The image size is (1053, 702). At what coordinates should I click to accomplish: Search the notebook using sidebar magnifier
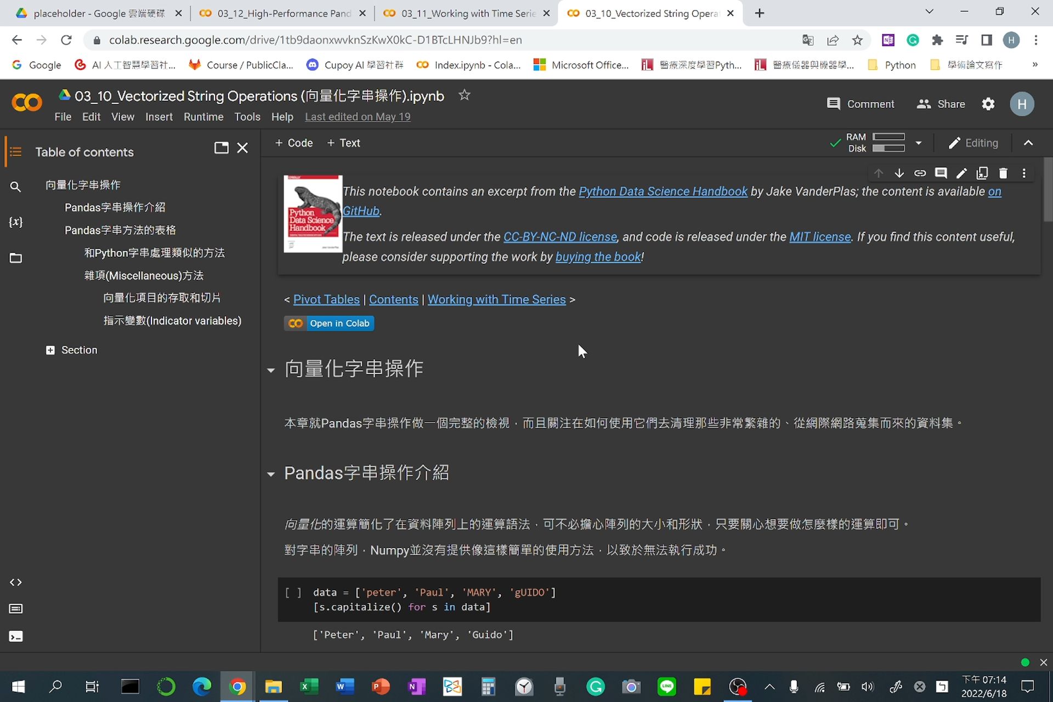[x=15, y=186]
